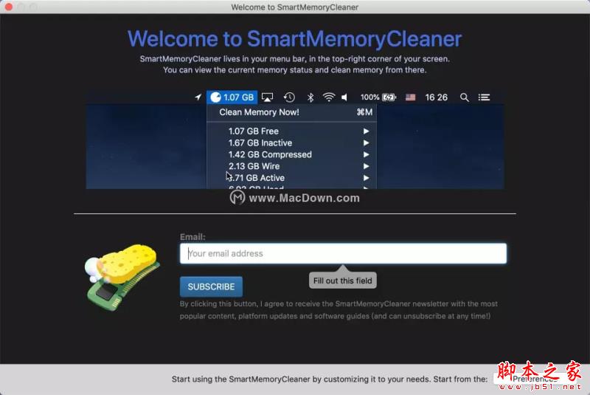The image size is (590, 395).
Task: Expand the 2.13 GB Wire submenu arrow
Action: pos(366,166)
